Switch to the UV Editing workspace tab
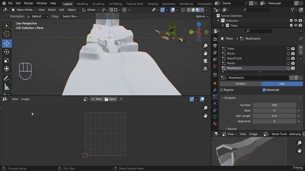The width and height of the screenshot is (305, 171). tap(115, 4)
